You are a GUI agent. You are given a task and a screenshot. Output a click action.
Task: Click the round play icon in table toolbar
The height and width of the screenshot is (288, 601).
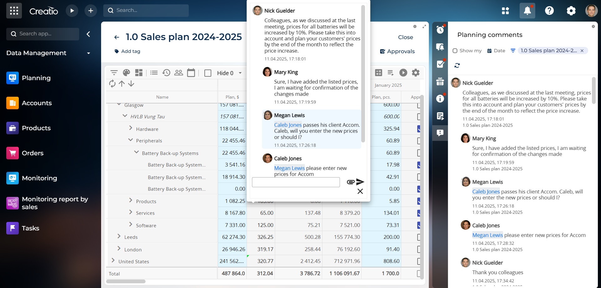click(x=403, y=73)
